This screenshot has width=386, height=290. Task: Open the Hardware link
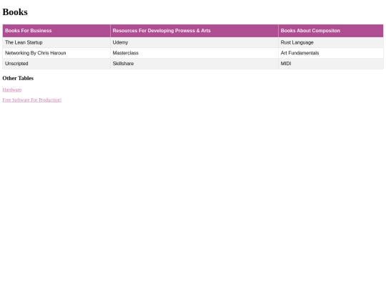click(12, 90)
